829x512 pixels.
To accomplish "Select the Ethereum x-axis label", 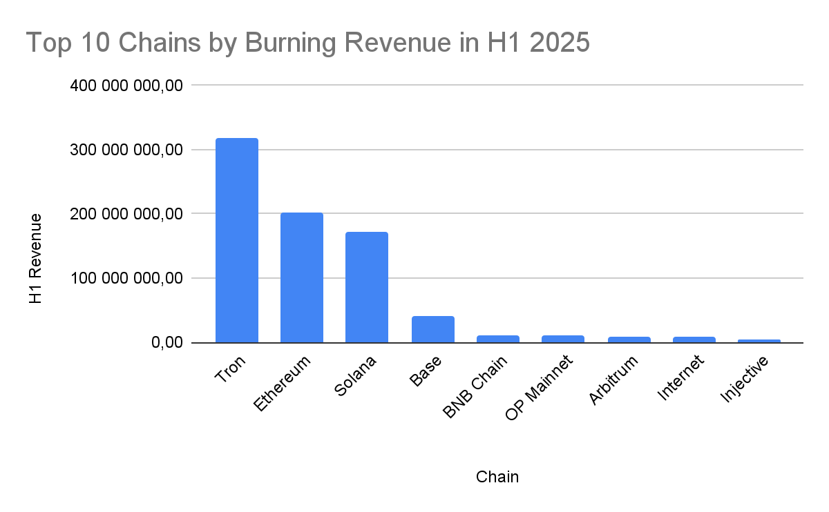I will tap(283, 384).
